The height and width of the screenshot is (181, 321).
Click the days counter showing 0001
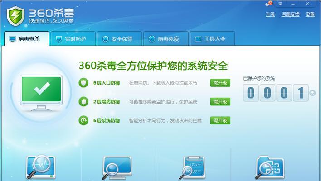(x=276, y=93)
